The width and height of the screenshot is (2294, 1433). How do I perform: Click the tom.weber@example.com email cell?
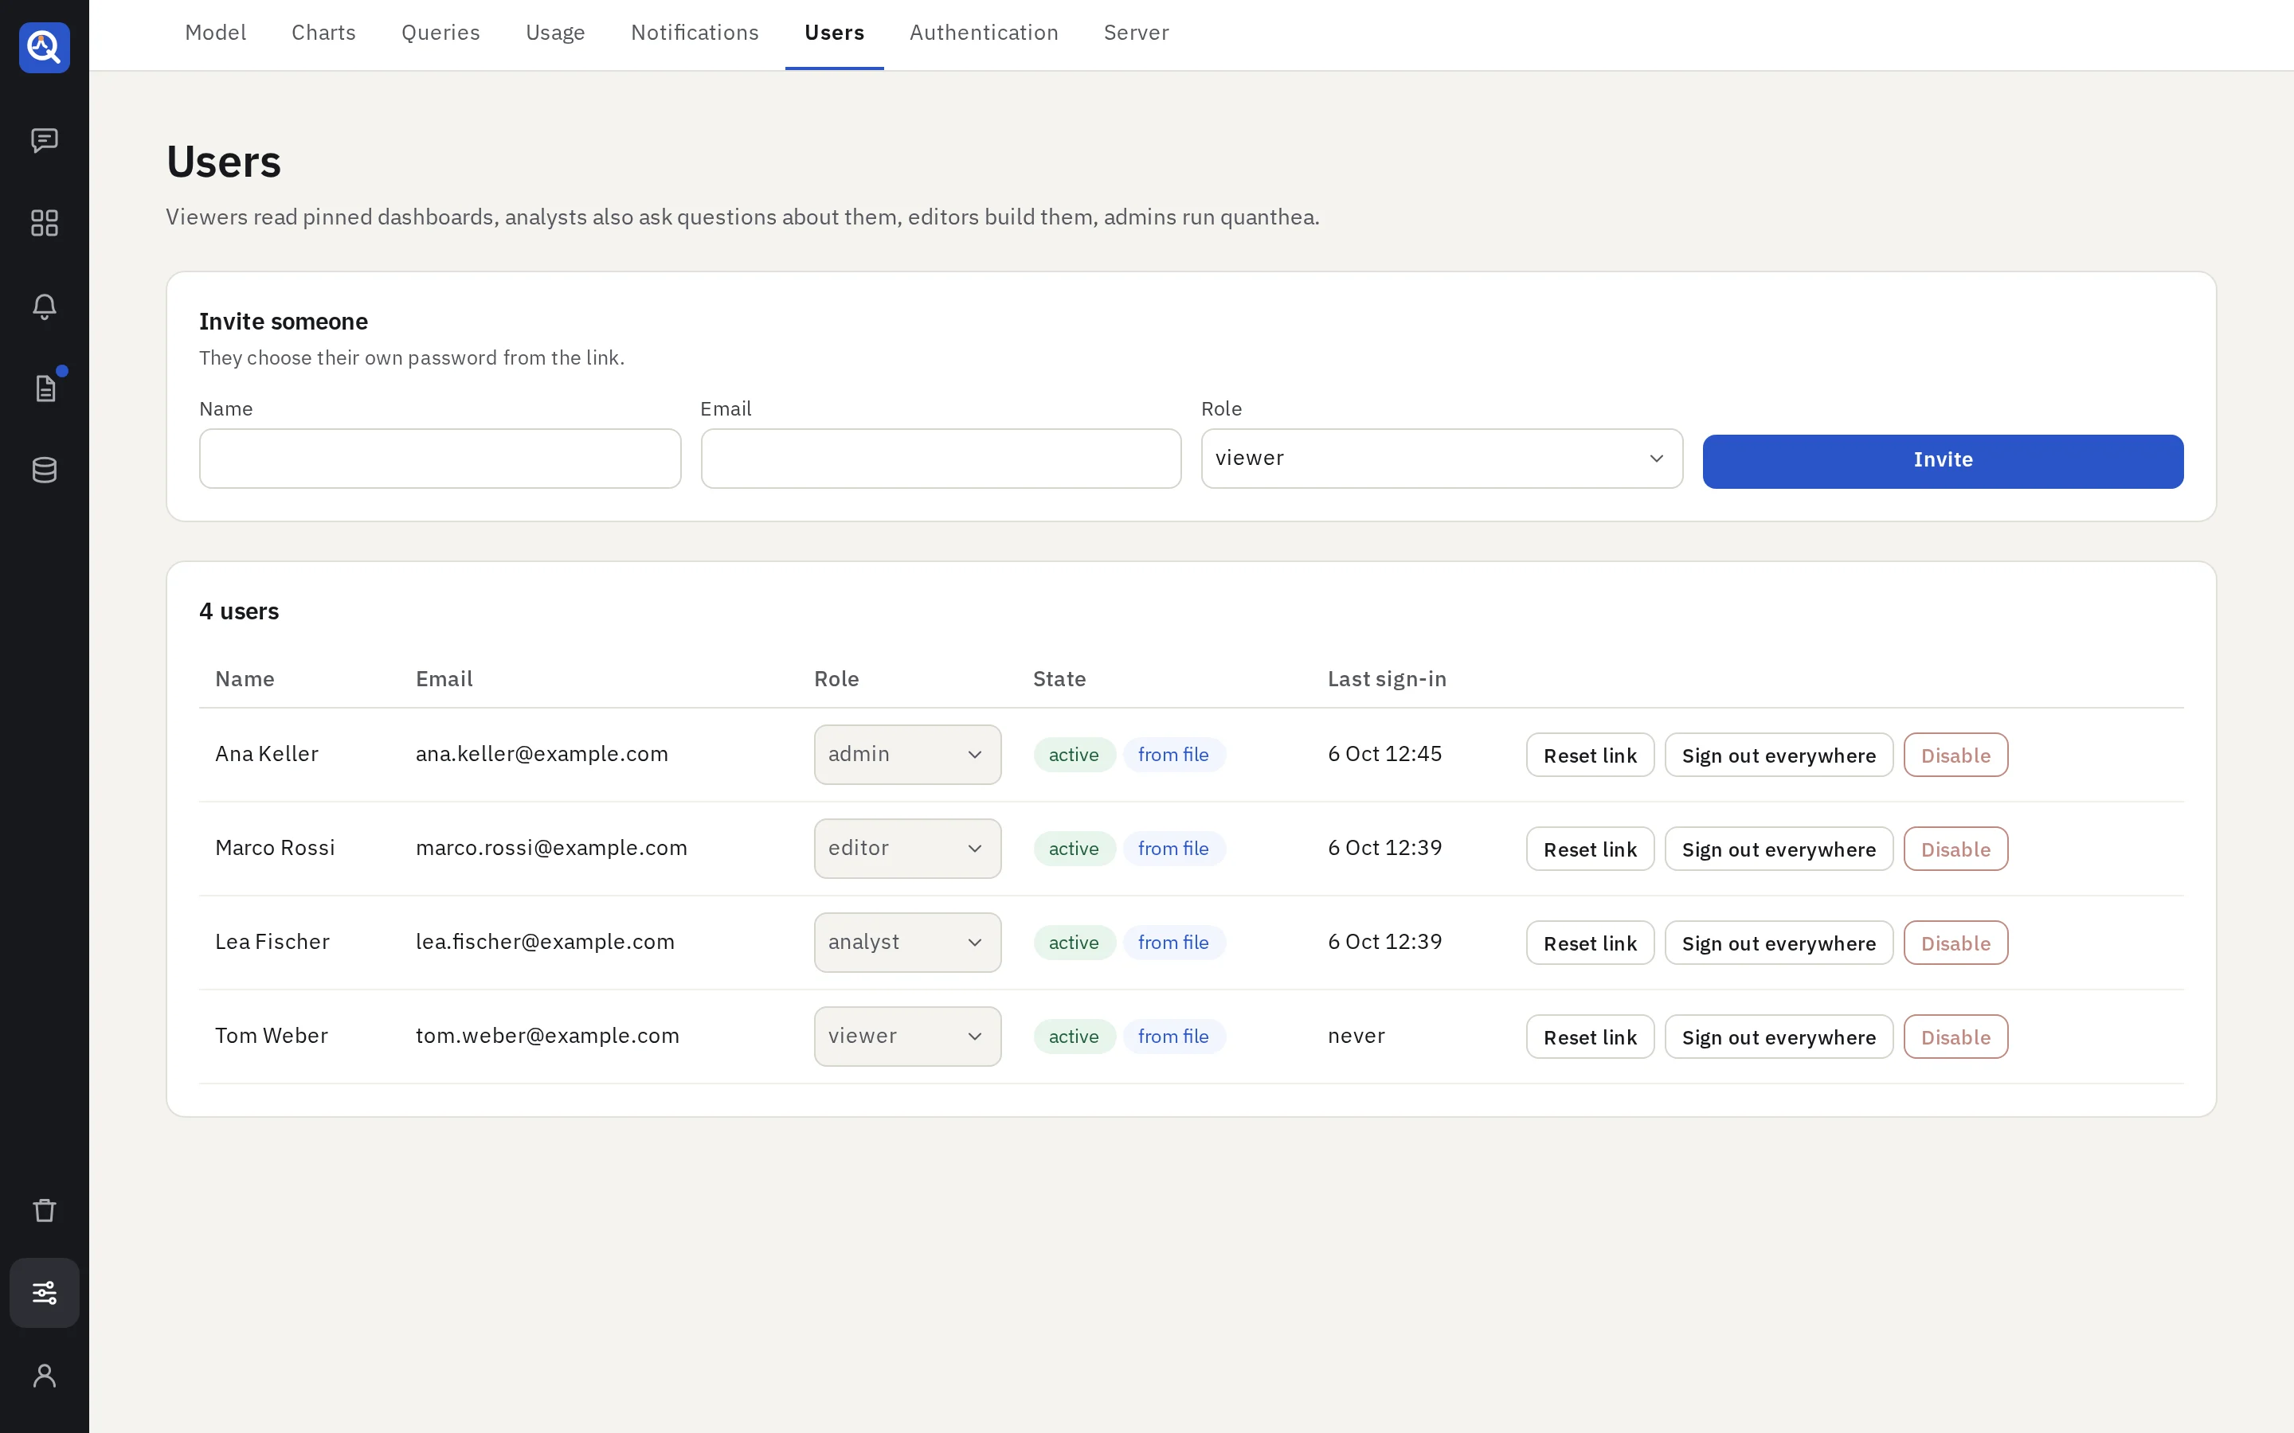click(x=548, y=1035)
